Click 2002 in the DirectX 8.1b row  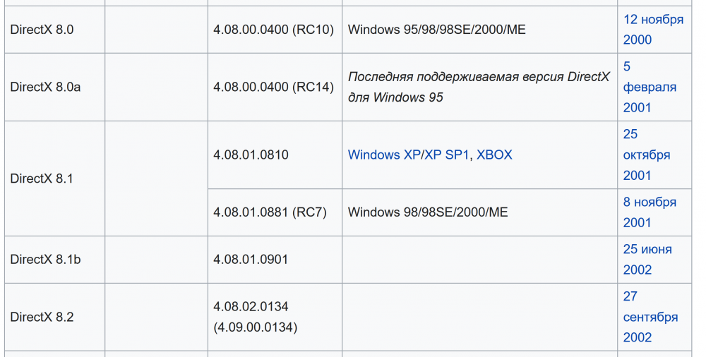(637, 270)
